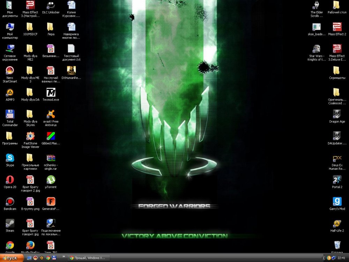This screenshot has height=262, width=349.
Task: Select Подключение по локальн... network shortcut
Action: pyautogui.click(x=51, y=227)
